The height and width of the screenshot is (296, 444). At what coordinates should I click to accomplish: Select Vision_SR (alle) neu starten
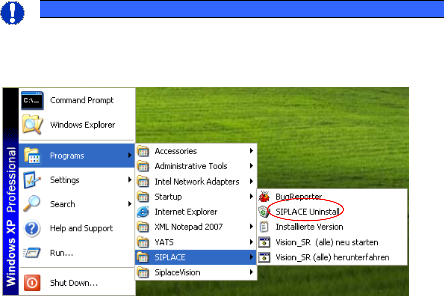(331, 242)
